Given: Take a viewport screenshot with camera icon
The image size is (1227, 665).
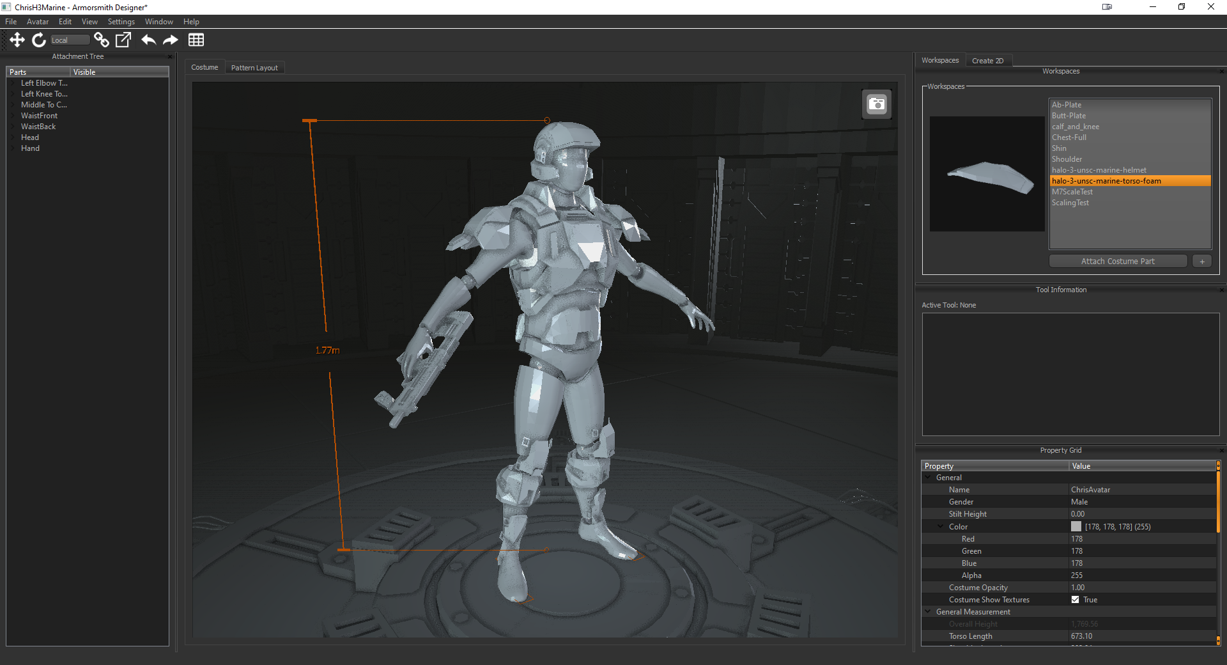Looking at the screenshot, I should click(x=877, y=104).
